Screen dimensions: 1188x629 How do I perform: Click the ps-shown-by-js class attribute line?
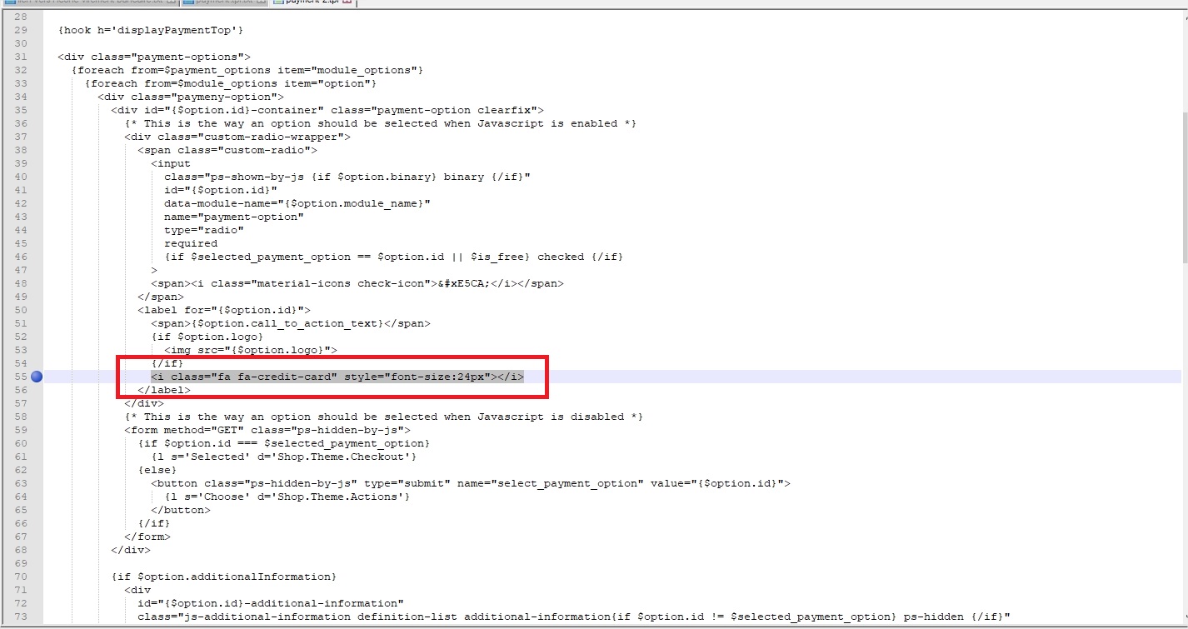point(347,177)
